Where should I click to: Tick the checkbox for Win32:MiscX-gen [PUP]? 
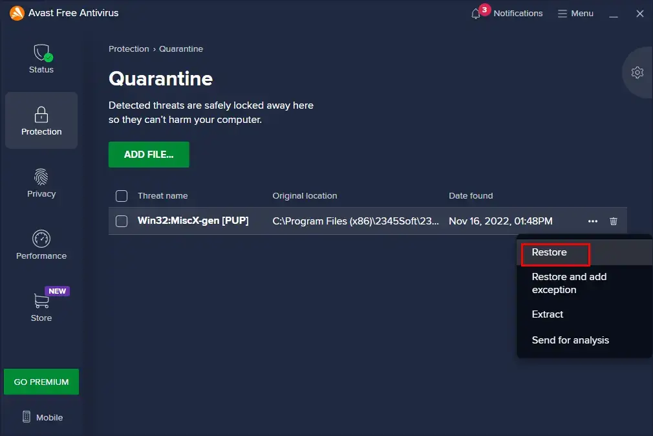pyautogui.click(x=122, y=221)
